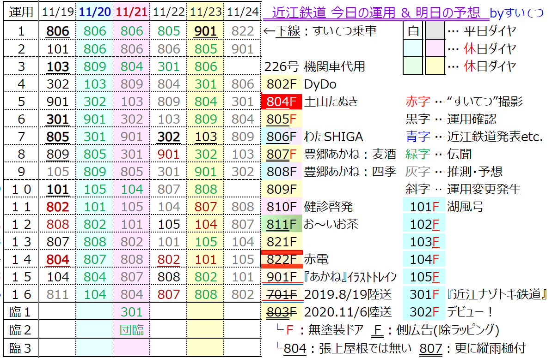Select the 11/22 column header
This screenshot has width=552, height=358.
point(169,12)
